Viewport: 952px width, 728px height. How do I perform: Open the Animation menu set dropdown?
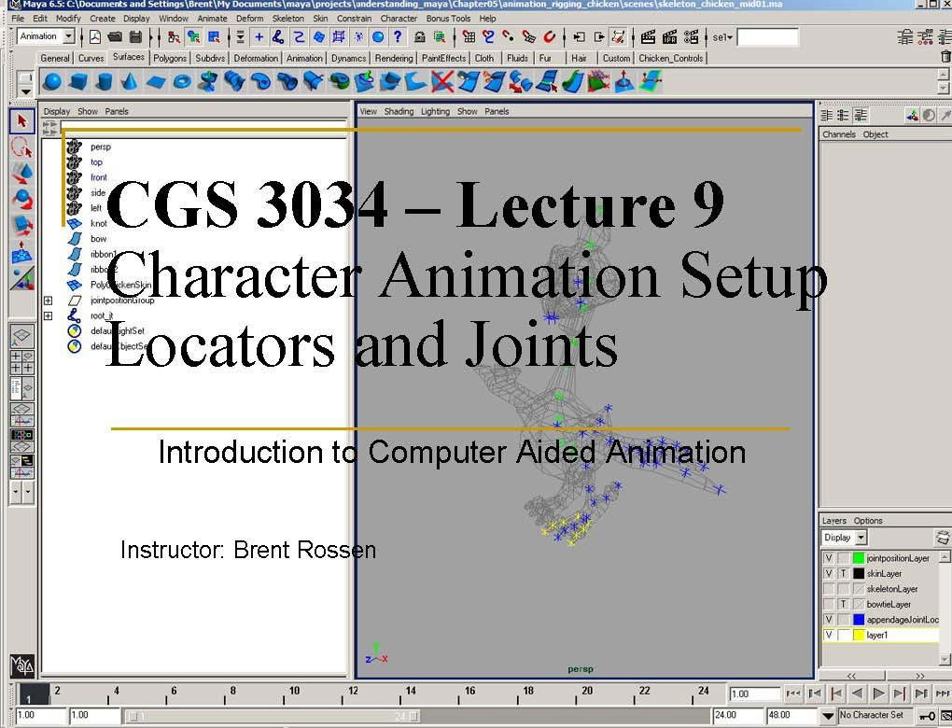pos(69,36)
